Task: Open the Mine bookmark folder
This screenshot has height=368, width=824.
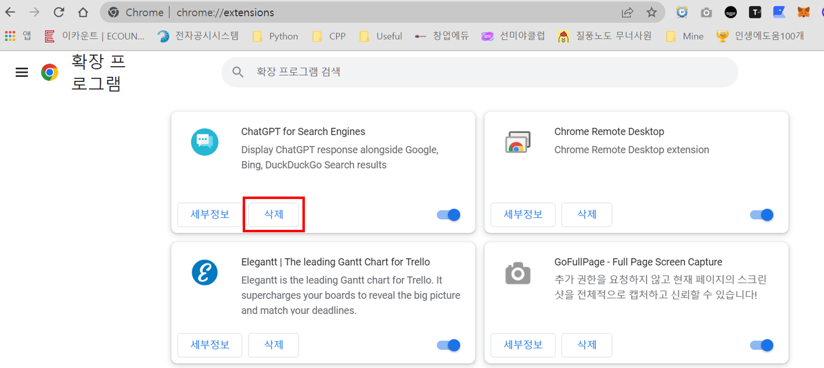Action: coord(685,36)
